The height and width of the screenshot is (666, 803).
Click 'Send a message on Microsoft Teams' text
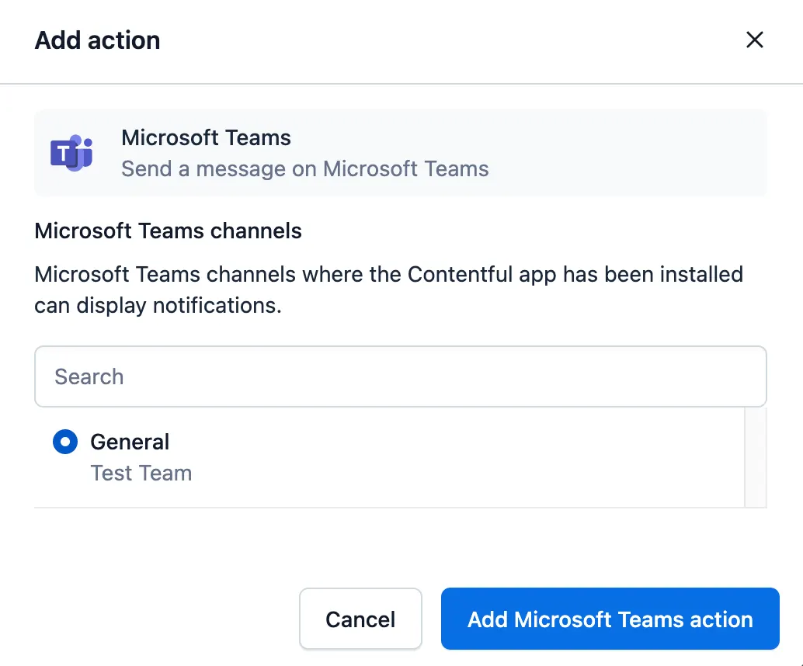(x=304, y=169)
